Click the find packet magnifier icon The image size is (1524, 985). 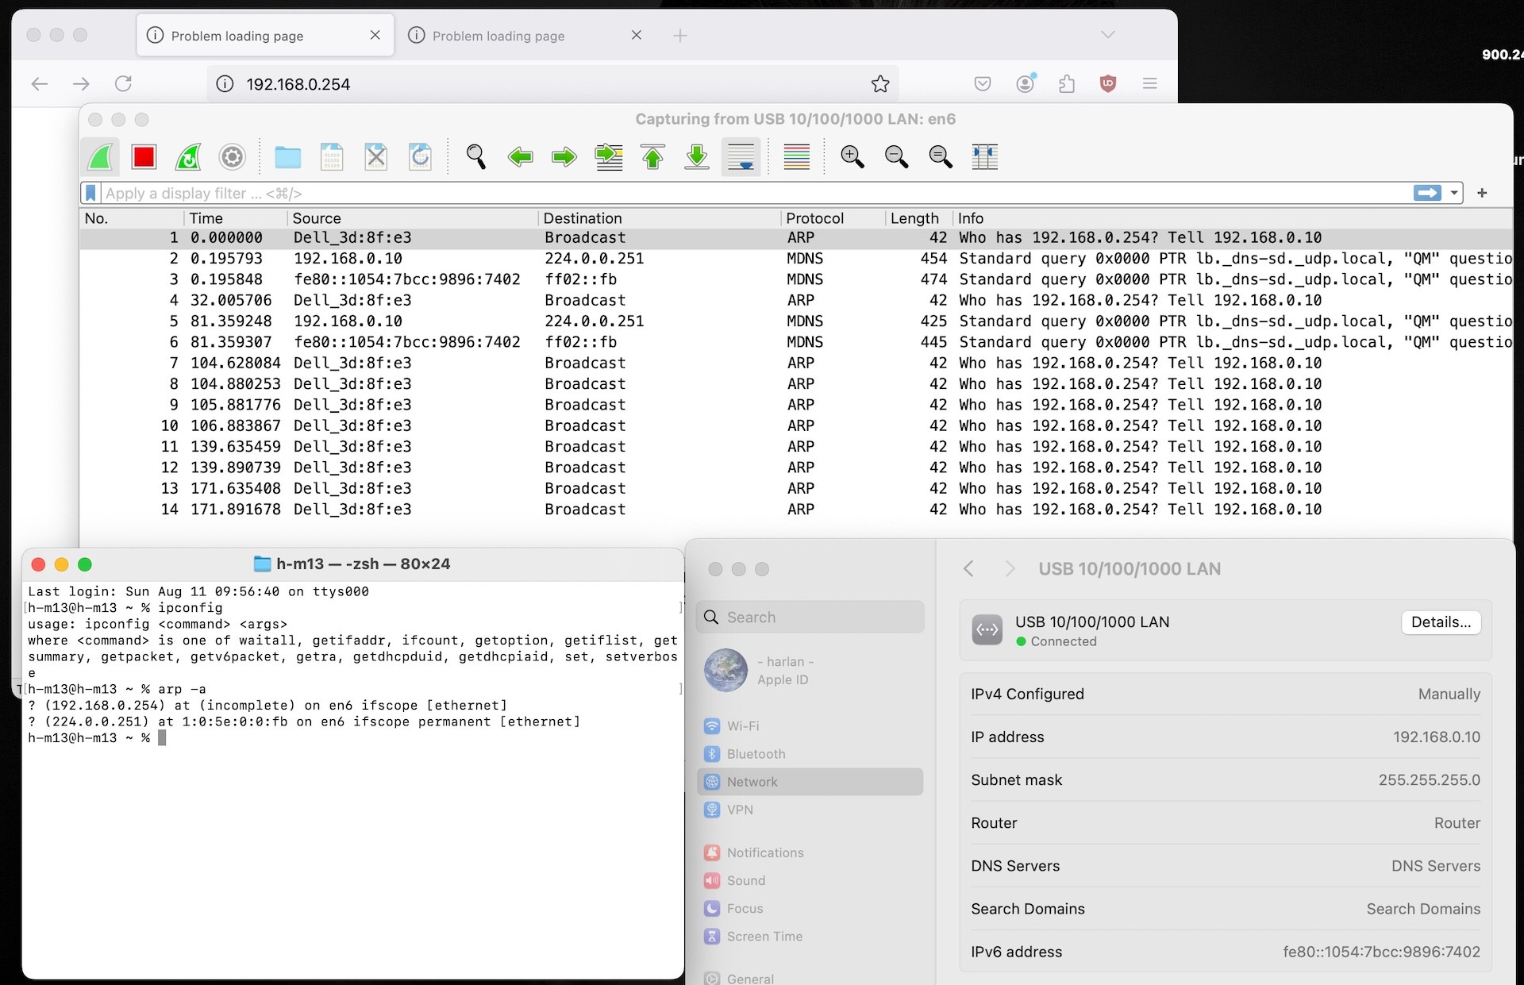[x=475, y=157]
